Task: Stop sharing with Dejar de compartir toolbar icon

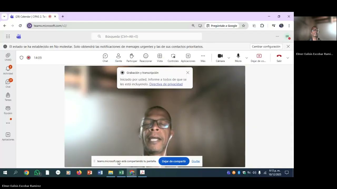Action: click(259, 58)
